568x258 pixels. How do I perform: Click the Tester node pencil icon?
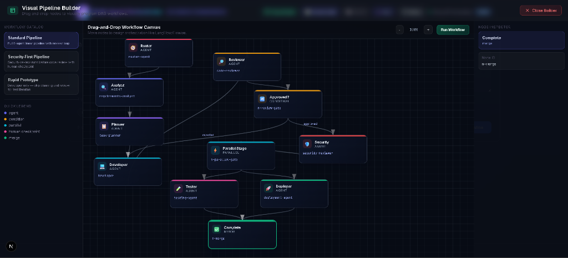click(178, 189)
